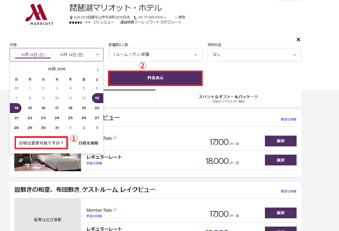Pick October 18 in the calendar
This screenshot has height=231, width=339.
[70, 108]
